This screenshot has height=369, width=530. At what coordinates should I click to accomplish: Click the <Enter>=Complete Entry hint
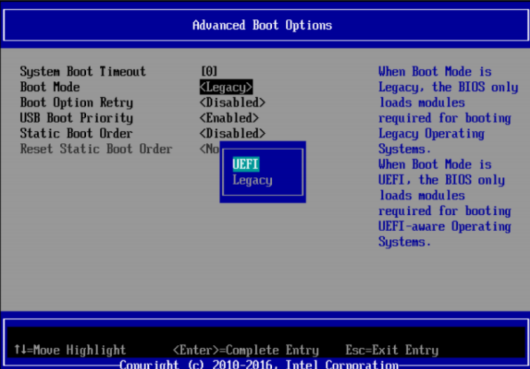click(246, 350)
